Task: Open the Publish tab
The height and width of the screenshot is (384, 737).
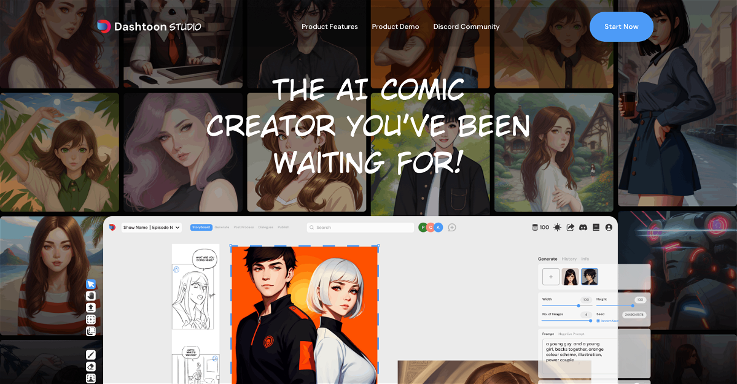Action: pos(283,227)
